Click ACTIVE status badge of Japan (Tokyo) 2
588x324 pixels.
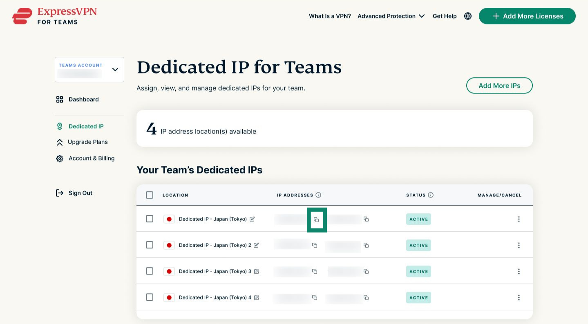[418, 245]
